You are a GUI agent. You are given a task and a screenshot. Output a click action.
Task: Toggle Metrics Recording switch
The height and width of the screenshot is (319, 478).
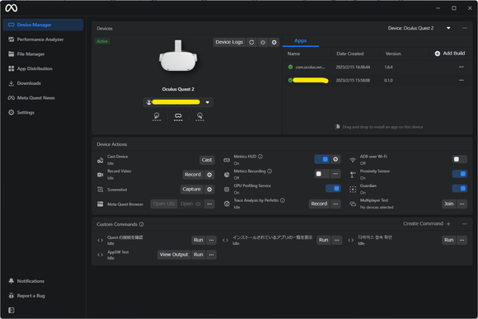(x=322, y=174)
